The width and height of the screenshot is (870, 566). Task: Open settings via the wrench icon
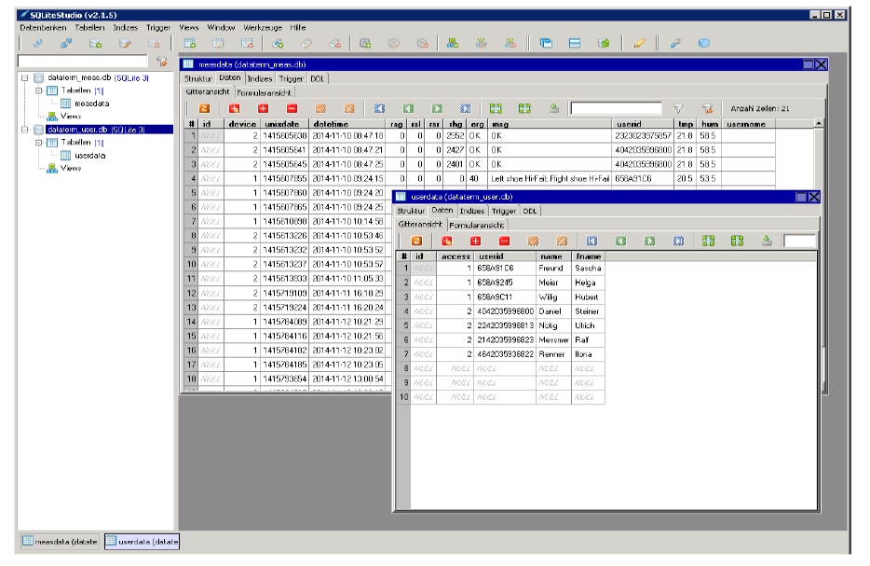(675, 43)
